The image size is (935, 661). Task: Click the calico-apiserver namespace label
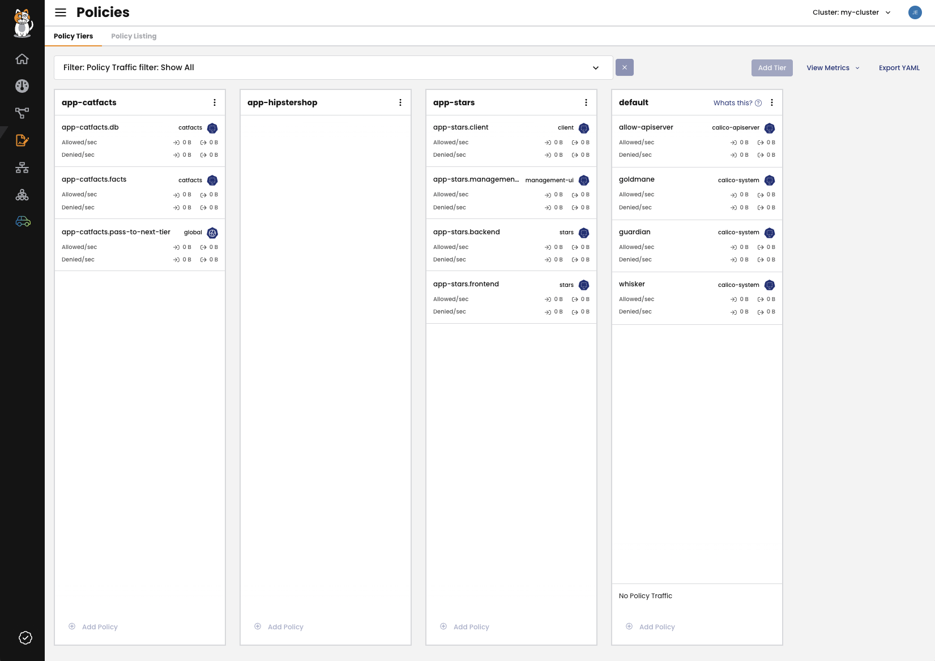coord(736,128)
